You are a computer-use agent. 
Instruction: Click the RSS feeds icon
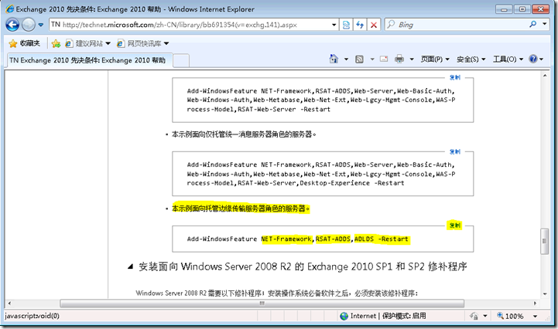point(359,59)
